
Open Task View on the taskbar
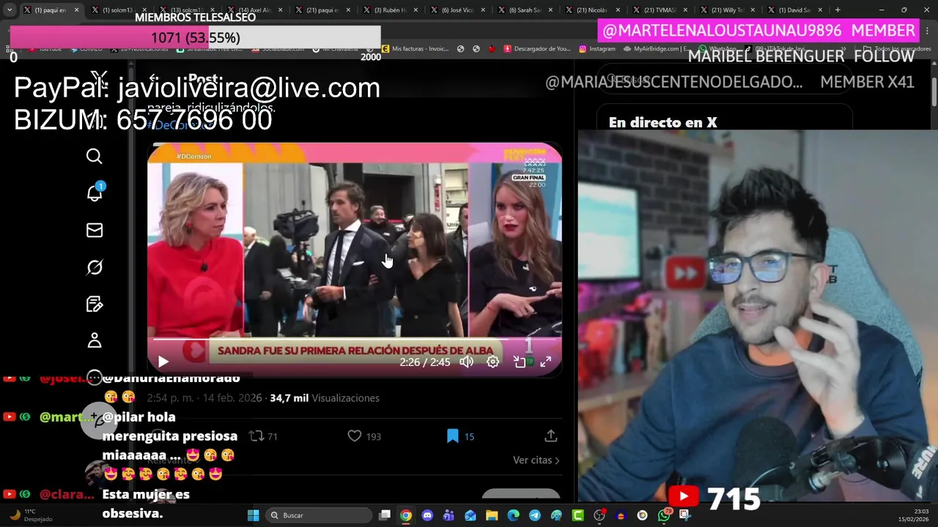point(385,515)
